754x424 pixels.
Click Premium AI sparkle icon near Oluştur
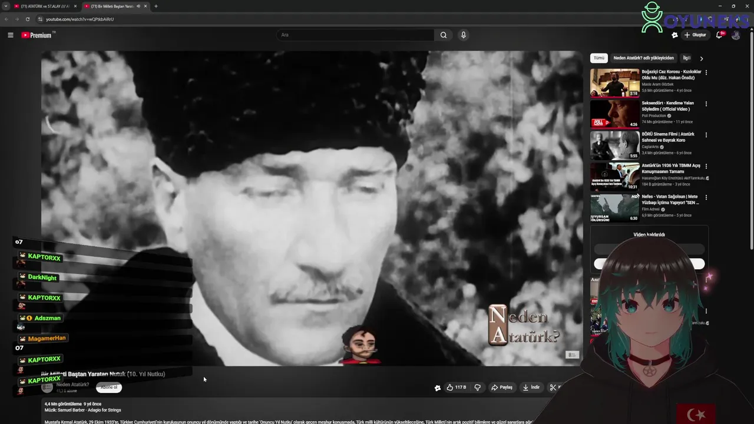(674, 35)
